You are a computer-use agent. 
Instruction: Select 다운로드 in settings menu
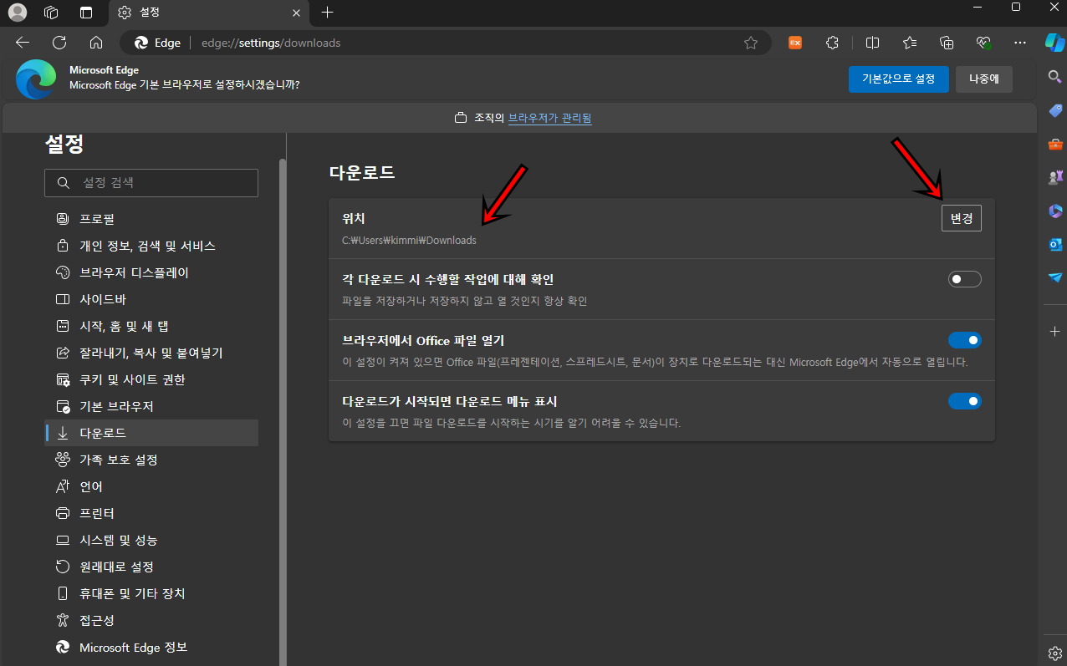(x=151, y=433)
